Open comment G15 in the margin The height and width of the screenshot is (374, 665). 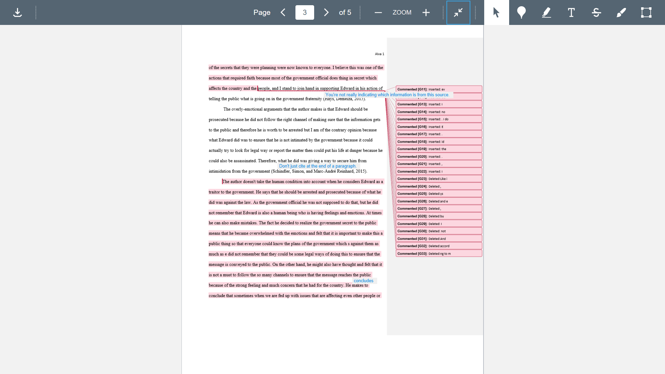click(x=439, y=119)
